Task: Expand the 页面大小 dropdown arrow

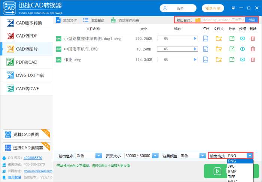Action: coord(155,156)
